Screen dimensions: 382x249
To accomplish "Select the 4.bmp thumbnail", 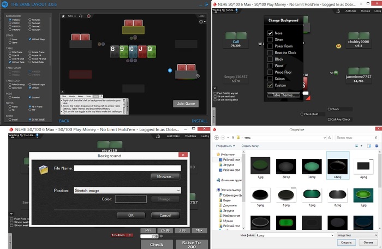I will [x=338, y=165].
